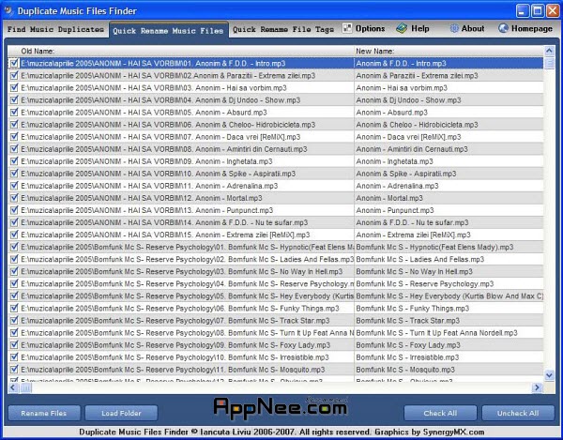
Task: Toggle checkbox for '01. Bomfunk Mc S- Hypnotic' row
Action: click(14, 247)
